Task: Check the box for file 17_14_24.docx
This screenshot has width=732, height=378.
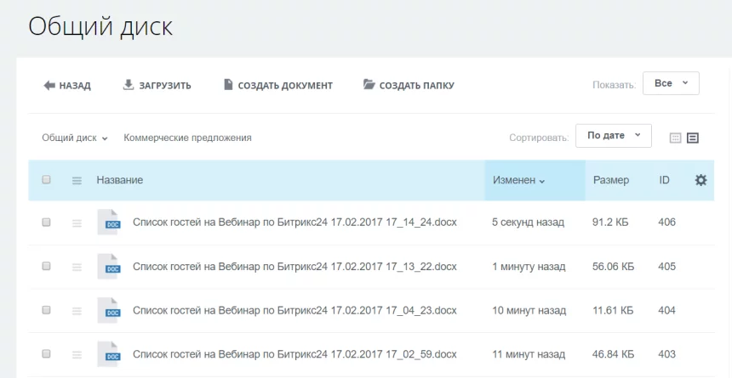Action: coord(47,223)
